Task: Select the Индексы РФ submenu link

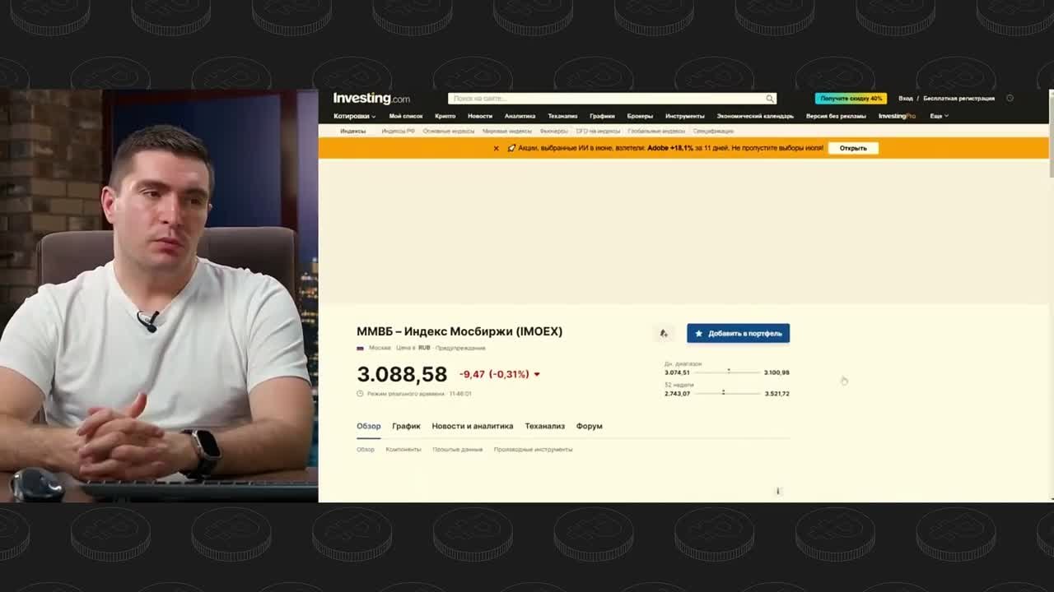Action: click(x=398, y=131)
